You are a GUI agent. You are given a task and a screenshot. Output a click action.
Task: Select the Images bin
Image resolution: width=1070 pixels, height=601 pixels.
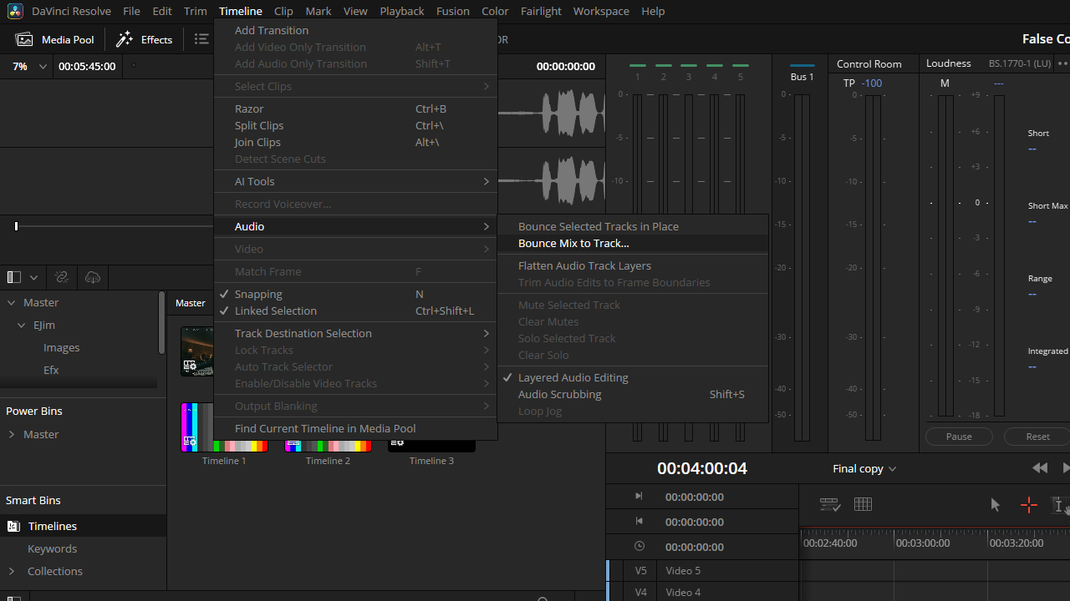62,347
